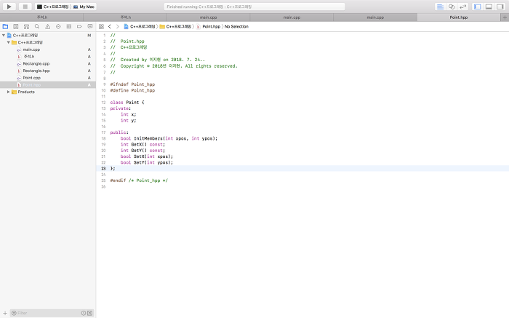This screenshot has width=509, height=318.
Task: Show the Assistant editor
Action: (452, 7)
